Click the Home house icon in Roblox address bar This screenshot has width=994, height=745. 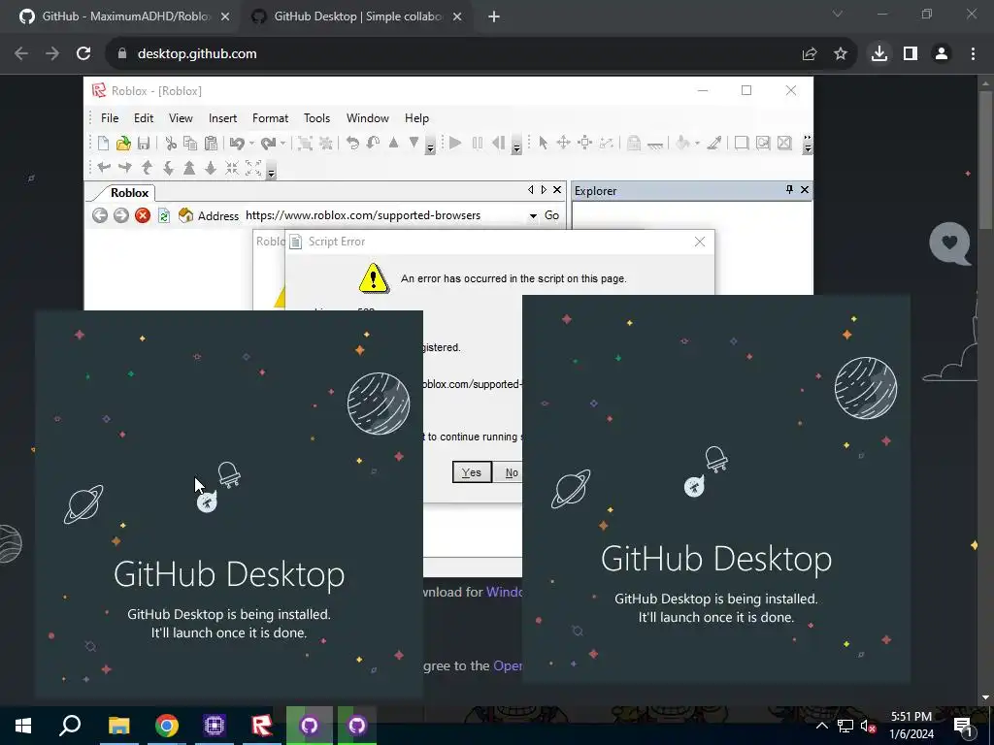[x=185, y=215]
